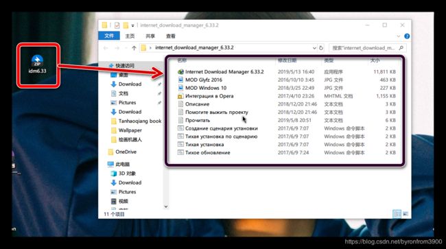Image resolution: width=446 pixels, height=249 pixels.
Task: Click the 11,811 KB size cell
Action: 384,72
